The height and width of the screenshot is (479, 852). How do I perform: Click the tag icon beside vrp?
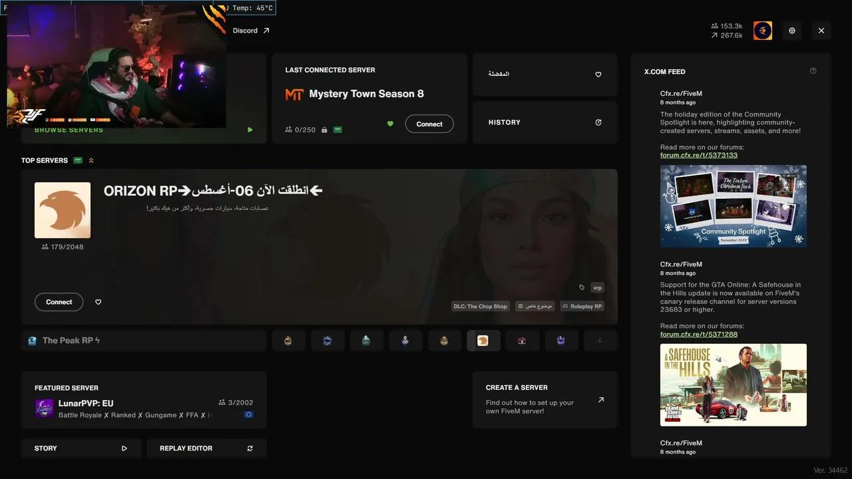pos(582,287)
